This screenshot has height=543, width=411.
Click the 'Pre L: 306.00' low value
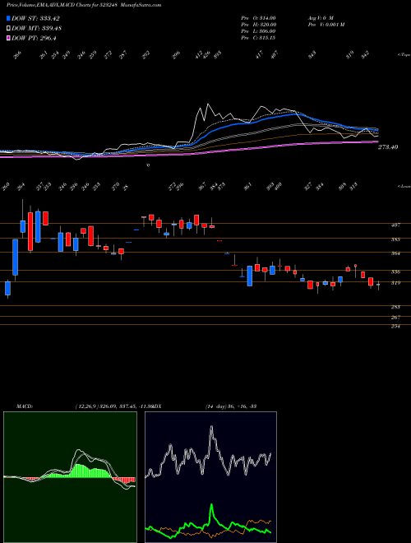[258, 31]
